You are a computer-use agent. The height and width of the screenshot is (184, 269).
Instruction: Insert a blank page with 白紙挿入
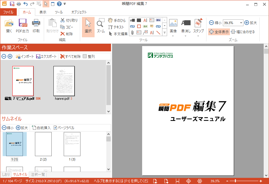click(x=41, y=128)
